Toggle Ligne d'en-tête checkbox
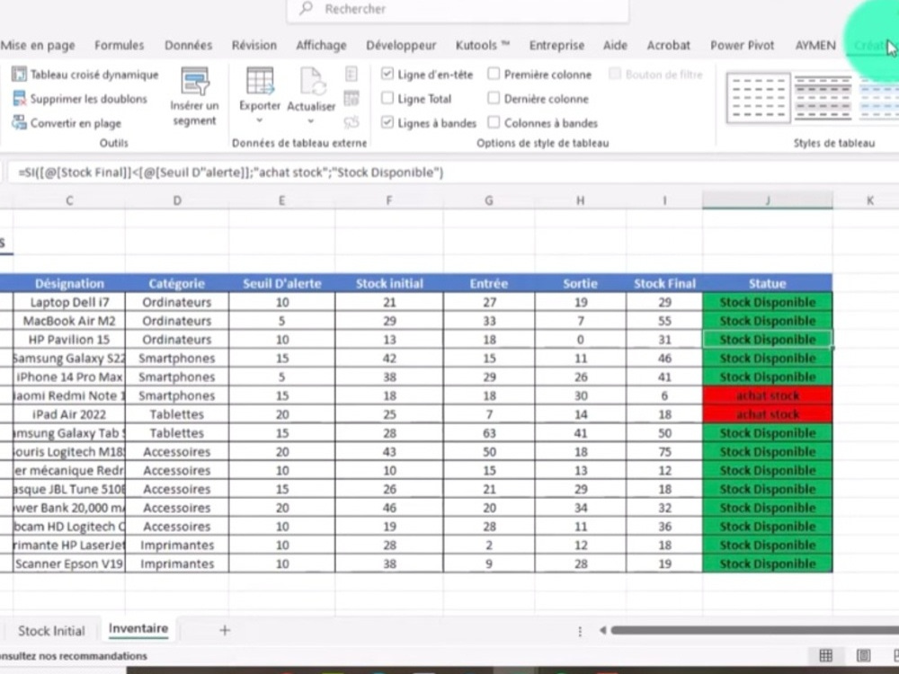This screenshot has width=899, height=674. pyautogui.click(x=387, y=74)
